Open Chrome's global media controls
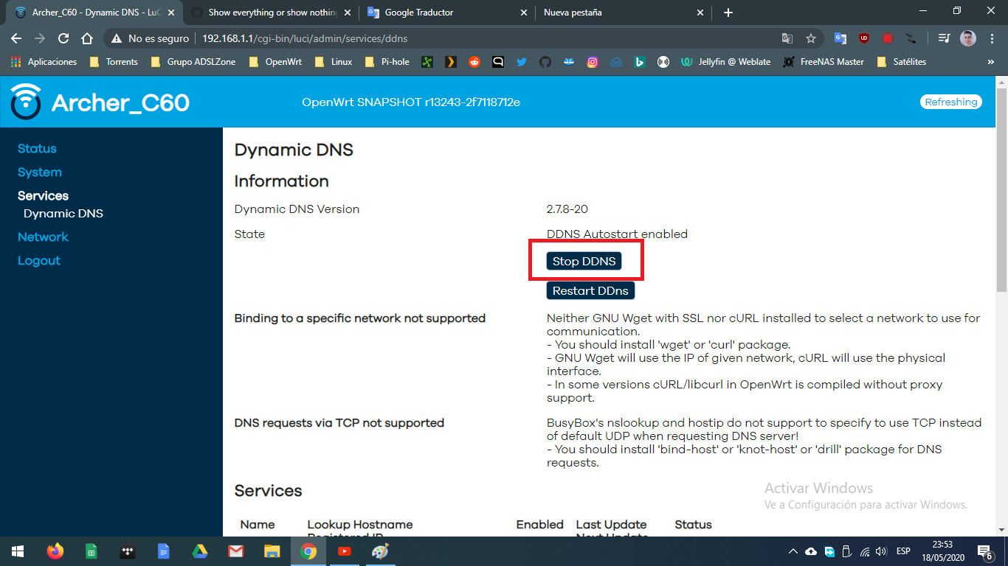1008x566 pixels. pos(943,38)
